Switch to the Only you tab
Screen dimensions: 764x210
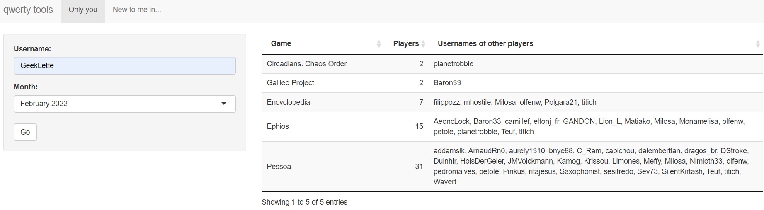(x=83, y=10)
